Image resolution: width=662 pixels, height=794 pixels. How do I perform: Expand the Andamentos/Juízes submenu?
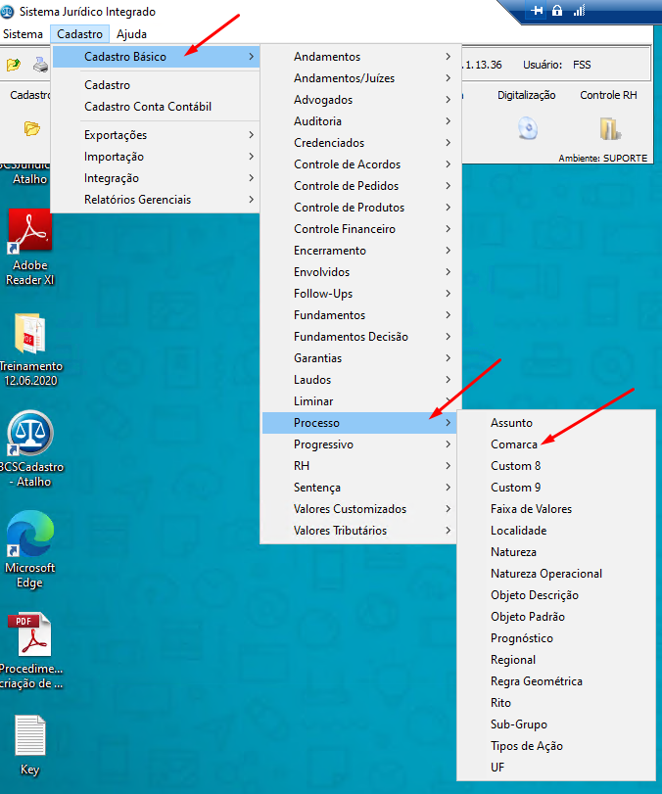(x=360, y=78)
